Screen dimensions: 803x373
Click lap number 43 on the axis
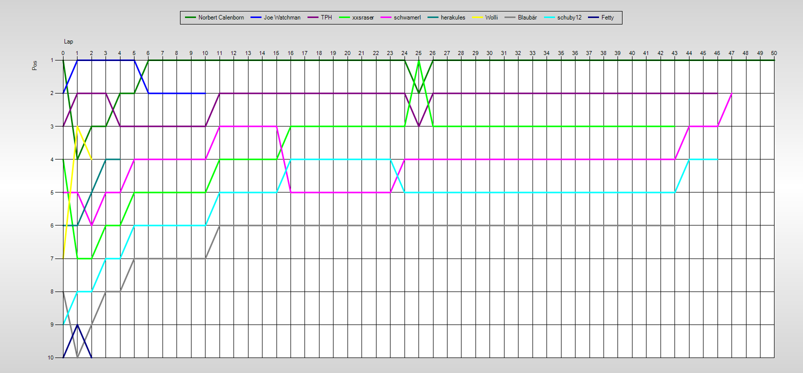(674, 53)
